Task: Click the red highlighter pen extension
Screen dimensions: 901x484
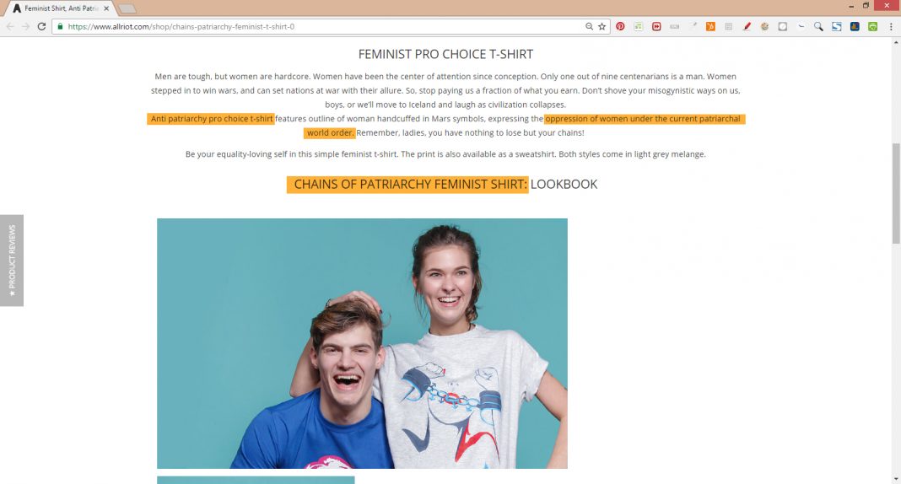Action: [x=747, y=26]
